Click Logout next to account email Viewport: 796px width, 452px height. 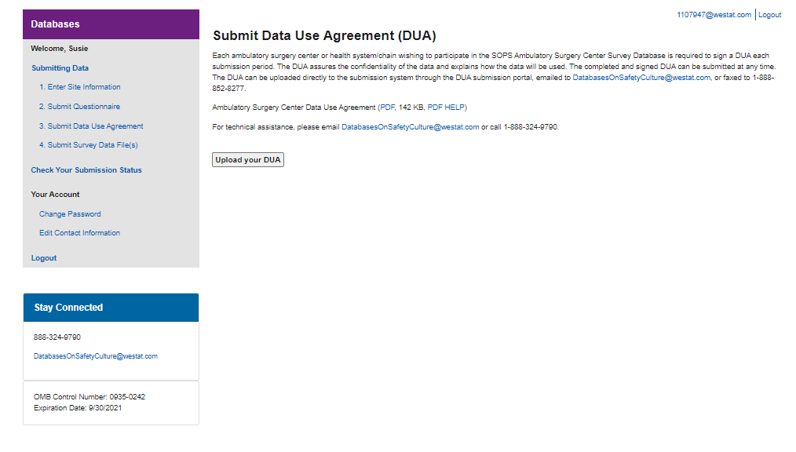pos(769,15)
